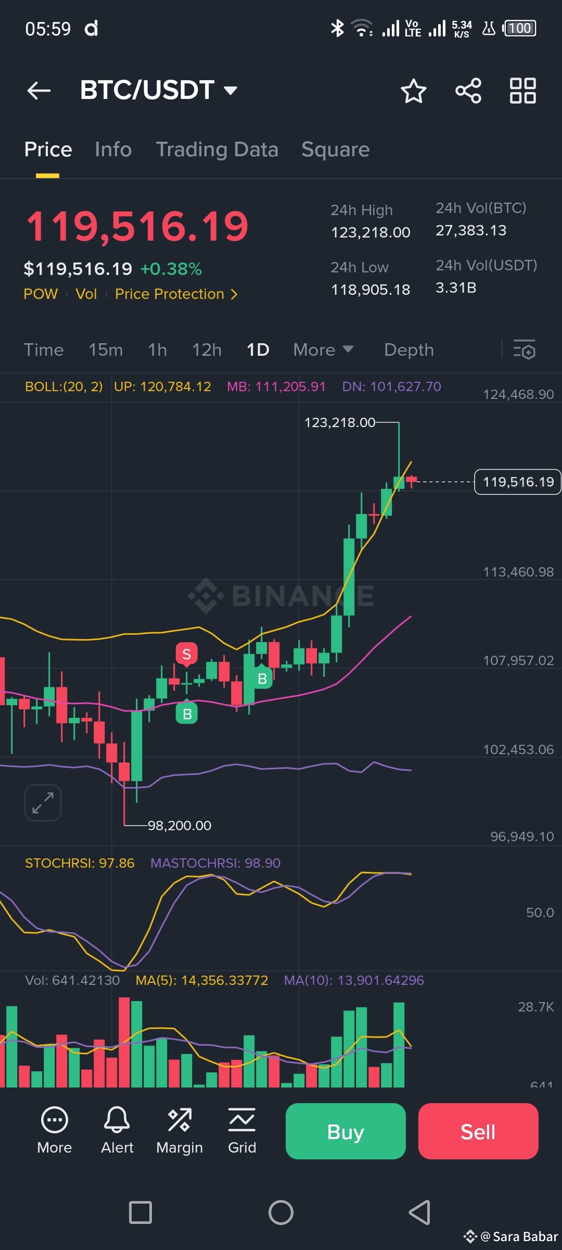Tap the lower green B buy marker
Viewport: 562px width, 1250px height.
[x=187, y=713]
